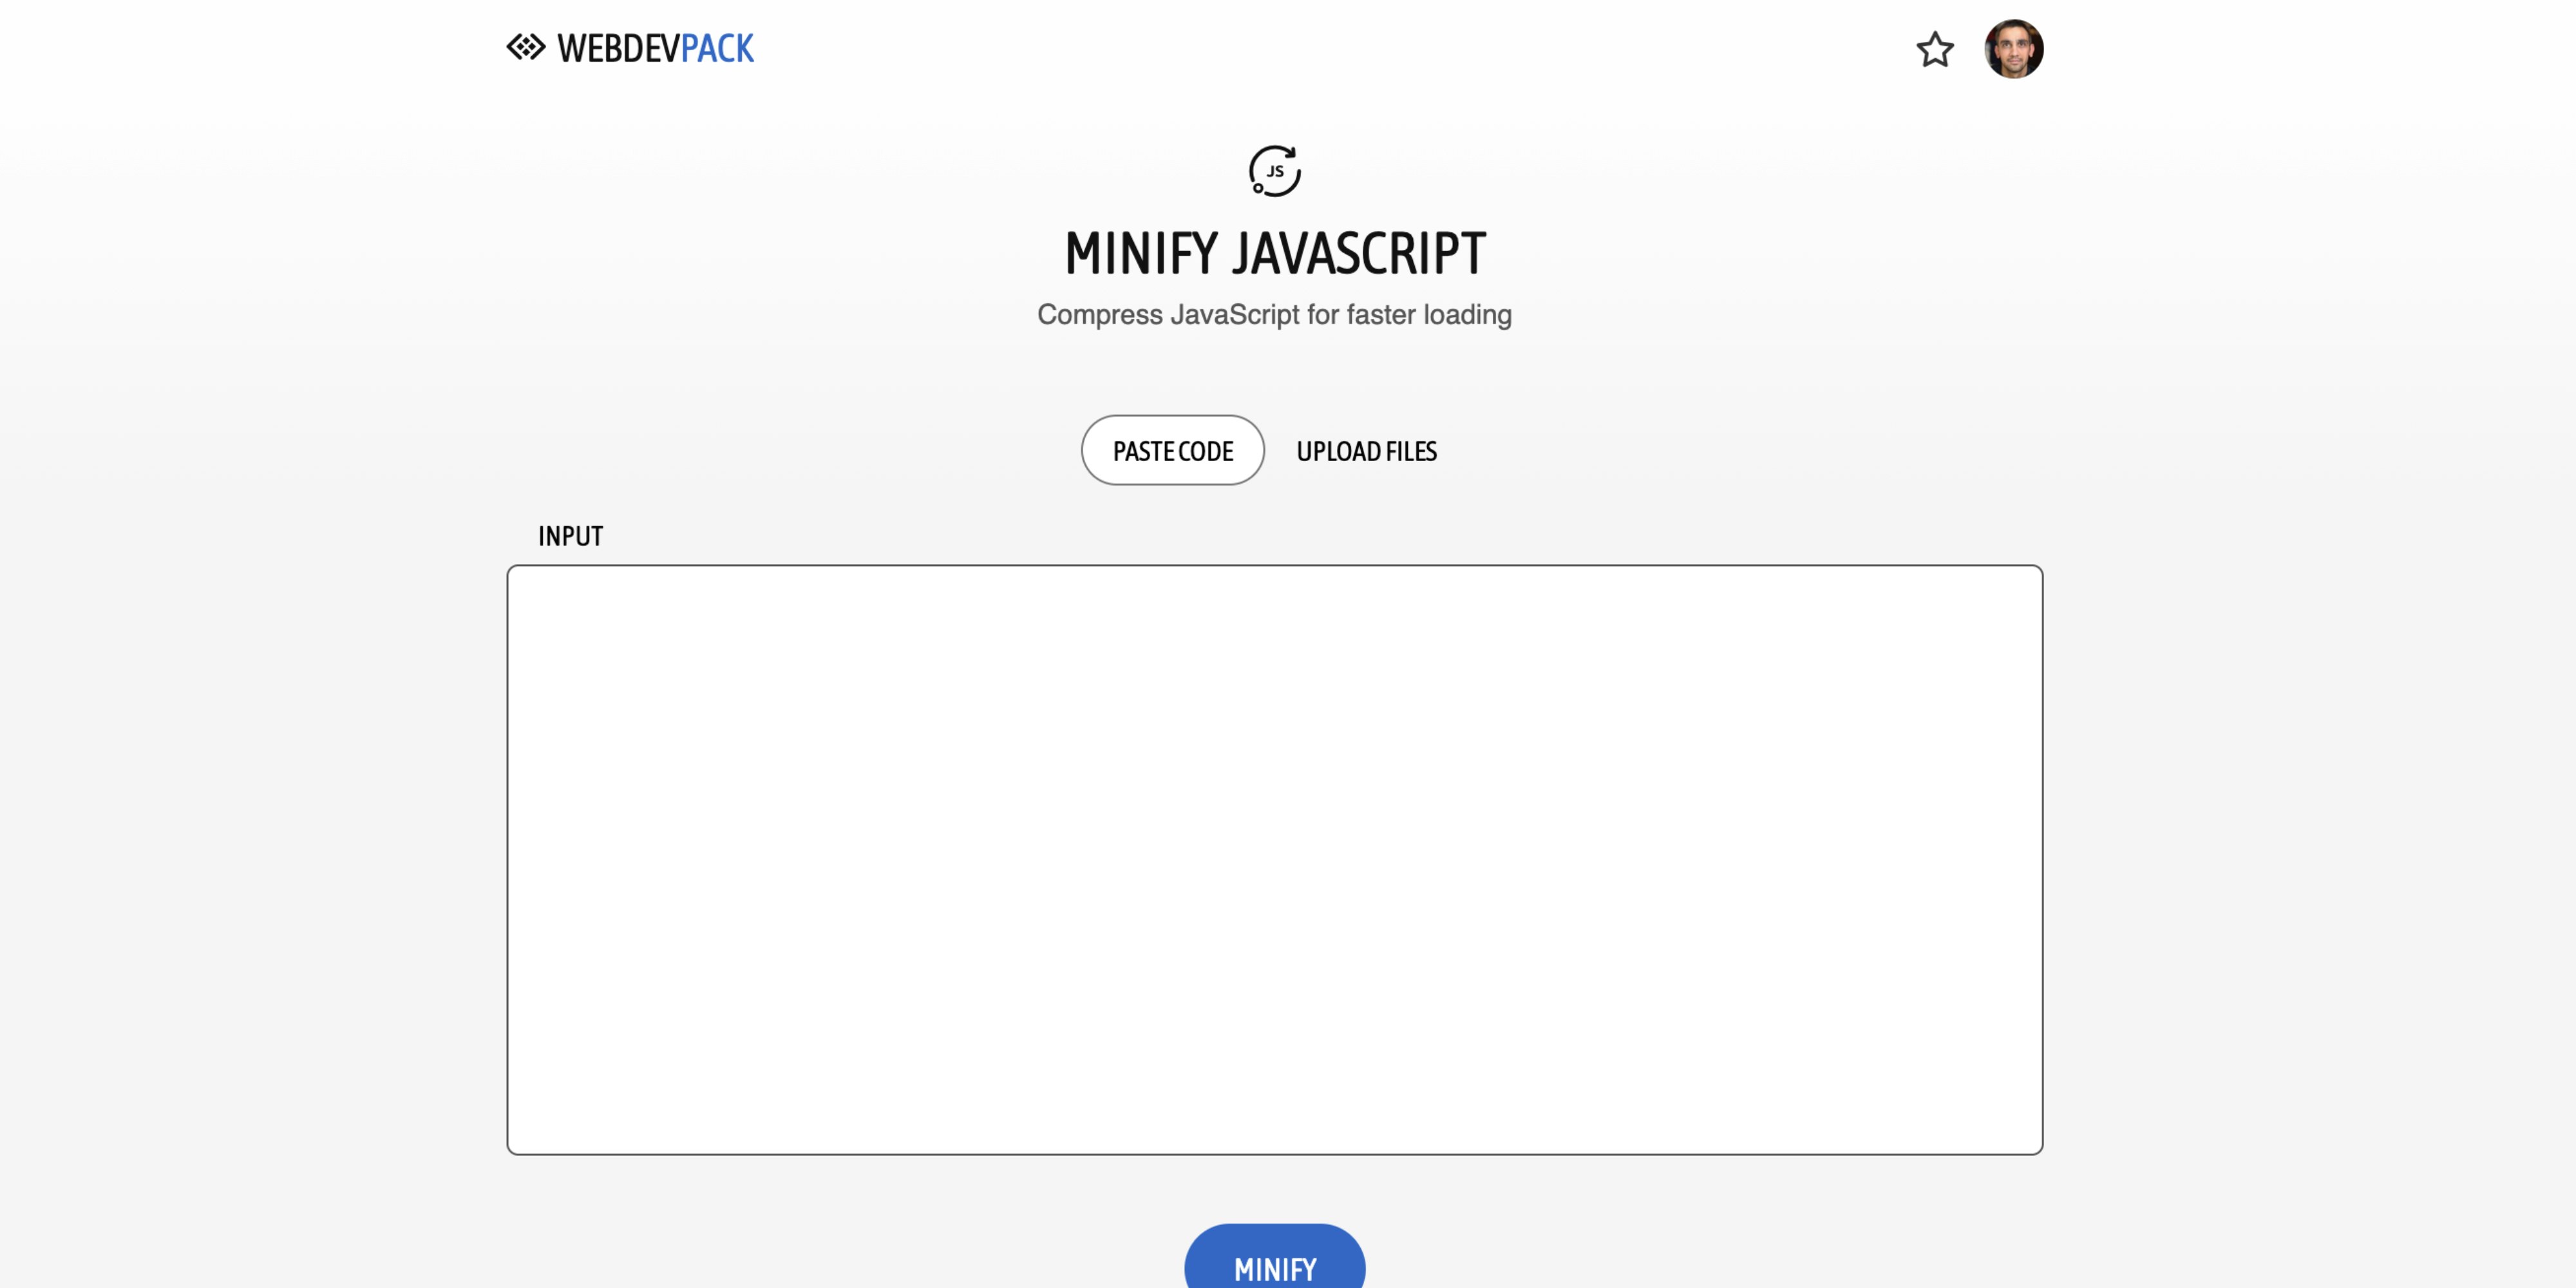
Task: Click the JS minify icon above title
Action: point(1275,171)
